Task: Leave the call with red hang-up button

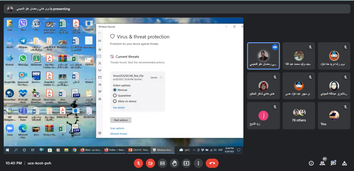Action: tap(212, 163)
